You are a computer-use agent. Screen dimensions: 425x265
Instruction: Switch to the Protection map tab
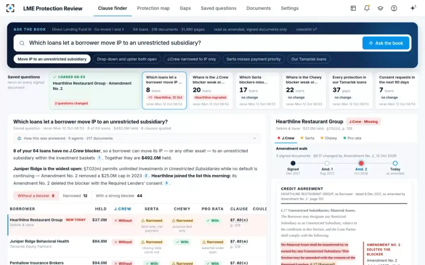click(x=153, y=8)
